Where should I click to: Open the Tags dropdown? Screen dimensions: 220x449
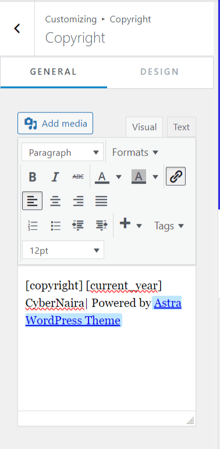169,226
